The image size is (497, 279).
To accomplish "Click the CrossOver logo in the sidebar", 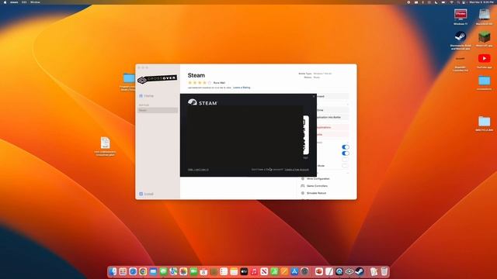I will tap(157, 79).
